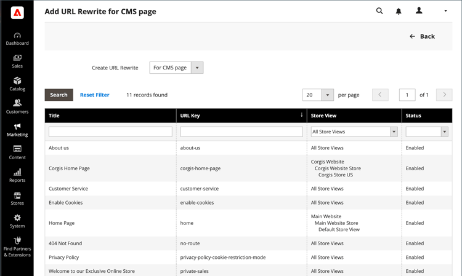Click the notifications bell icon

tap(399, 12)
